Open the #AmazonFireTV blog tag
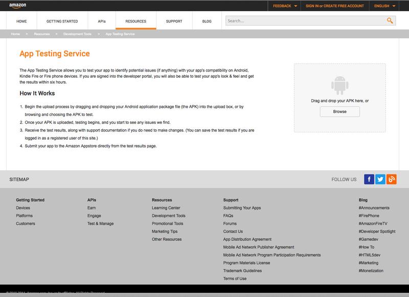 coord(373,223)
